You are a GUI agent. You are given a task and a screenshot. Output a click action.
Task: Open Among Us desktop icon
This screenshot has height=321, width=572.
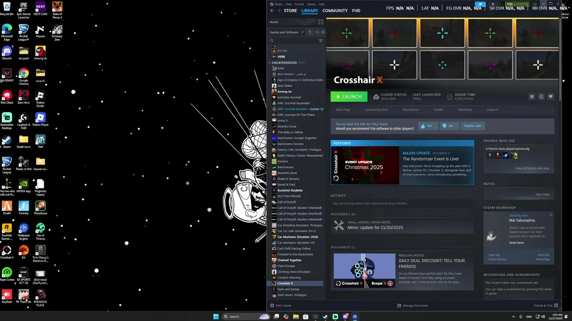pyautogui.click(x=40, y=53)
